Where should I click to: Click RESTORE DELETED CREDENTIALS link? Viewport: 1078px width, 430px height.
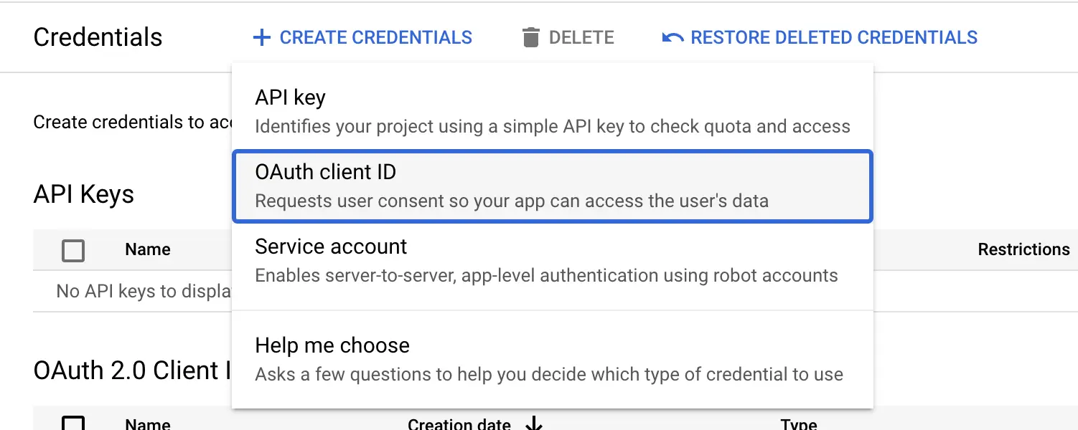[x=833, y=37]
